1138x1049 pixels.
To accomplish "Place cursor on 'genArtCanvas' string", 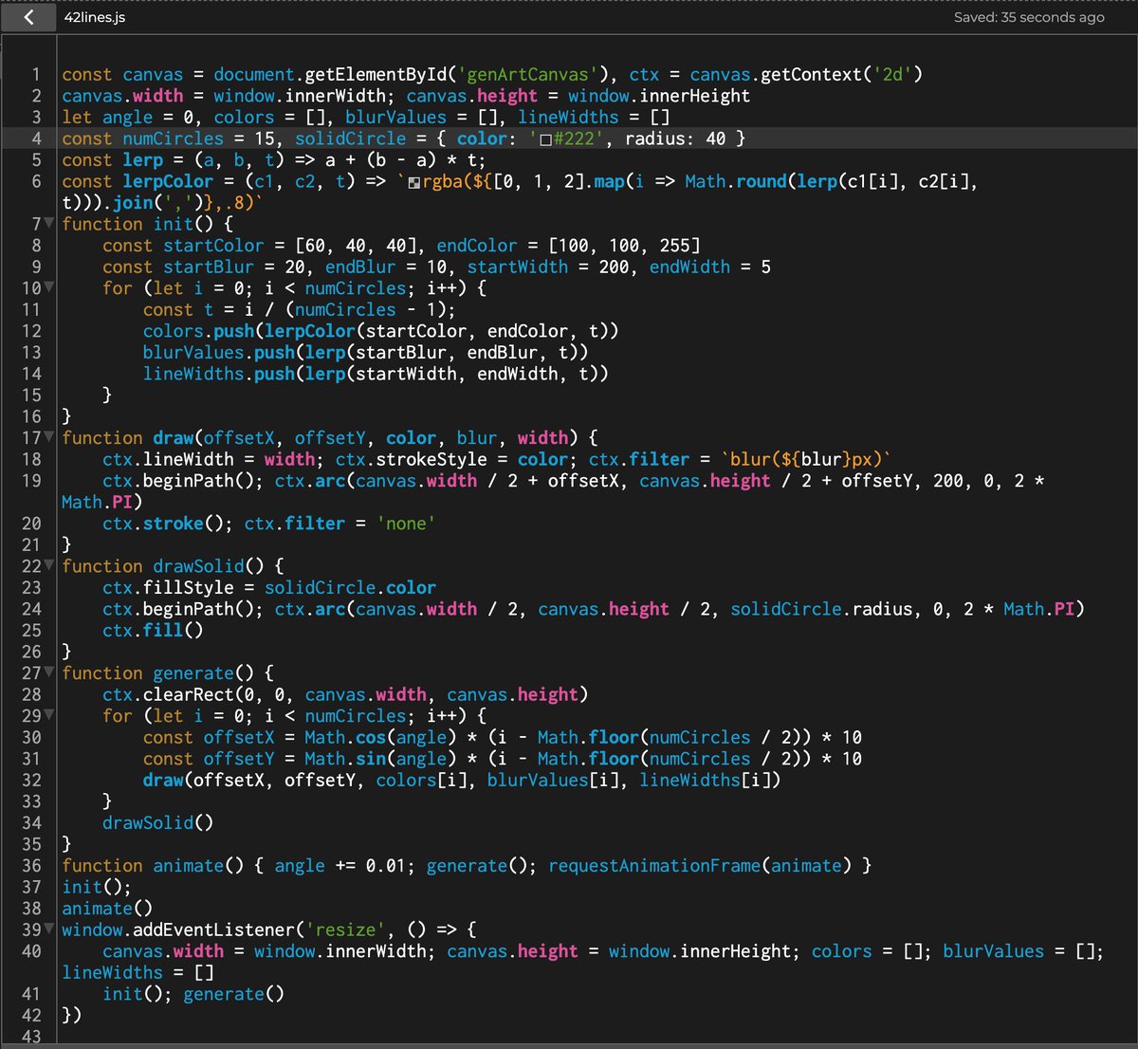I will pos(528,74).
